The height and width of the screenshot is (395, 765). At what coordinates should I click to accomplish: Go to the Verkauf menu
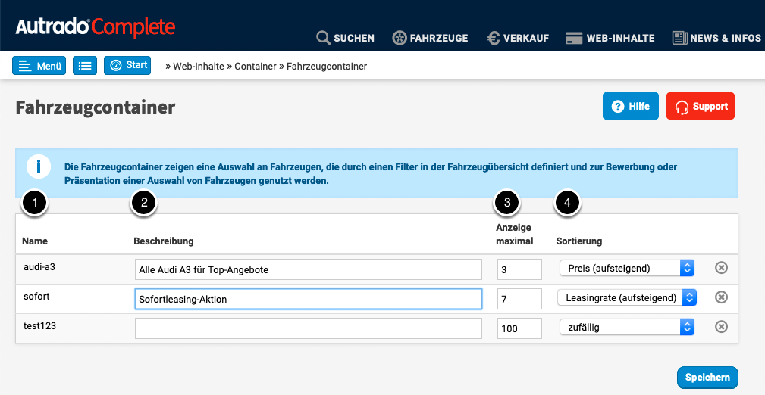pos(518,38)
